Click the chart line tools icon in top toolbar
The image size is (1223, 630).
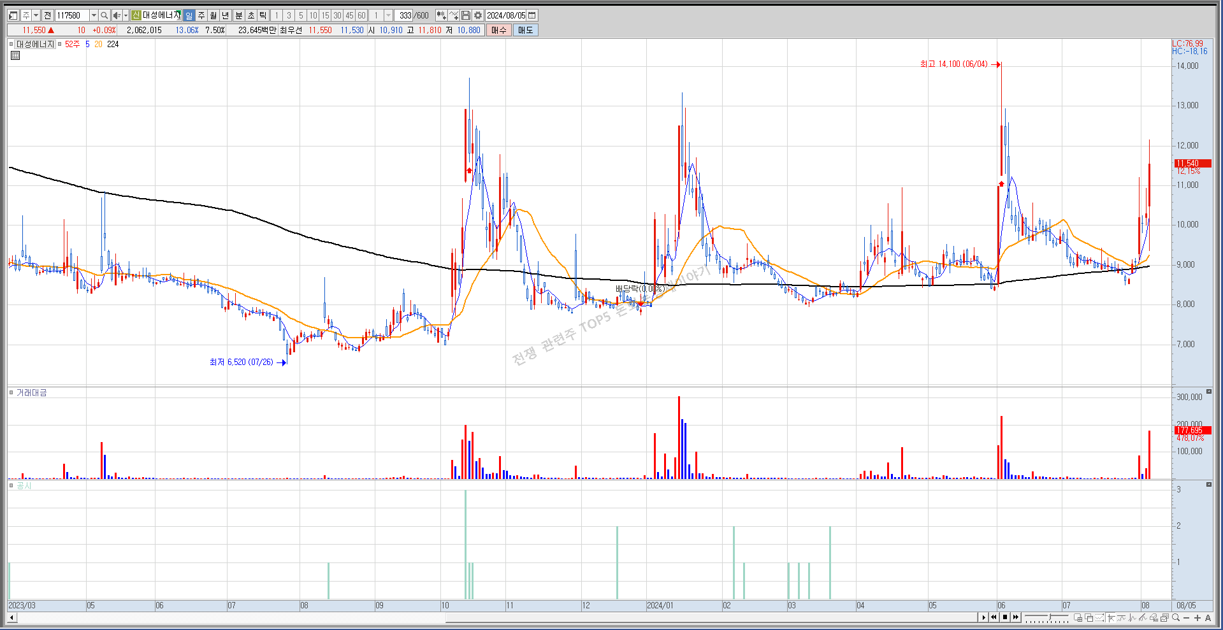pos(454,15)
